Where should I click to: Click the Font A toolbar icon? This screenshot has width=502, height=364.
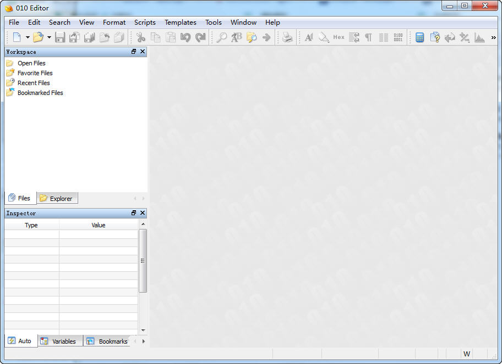click(x=309, y=37)
